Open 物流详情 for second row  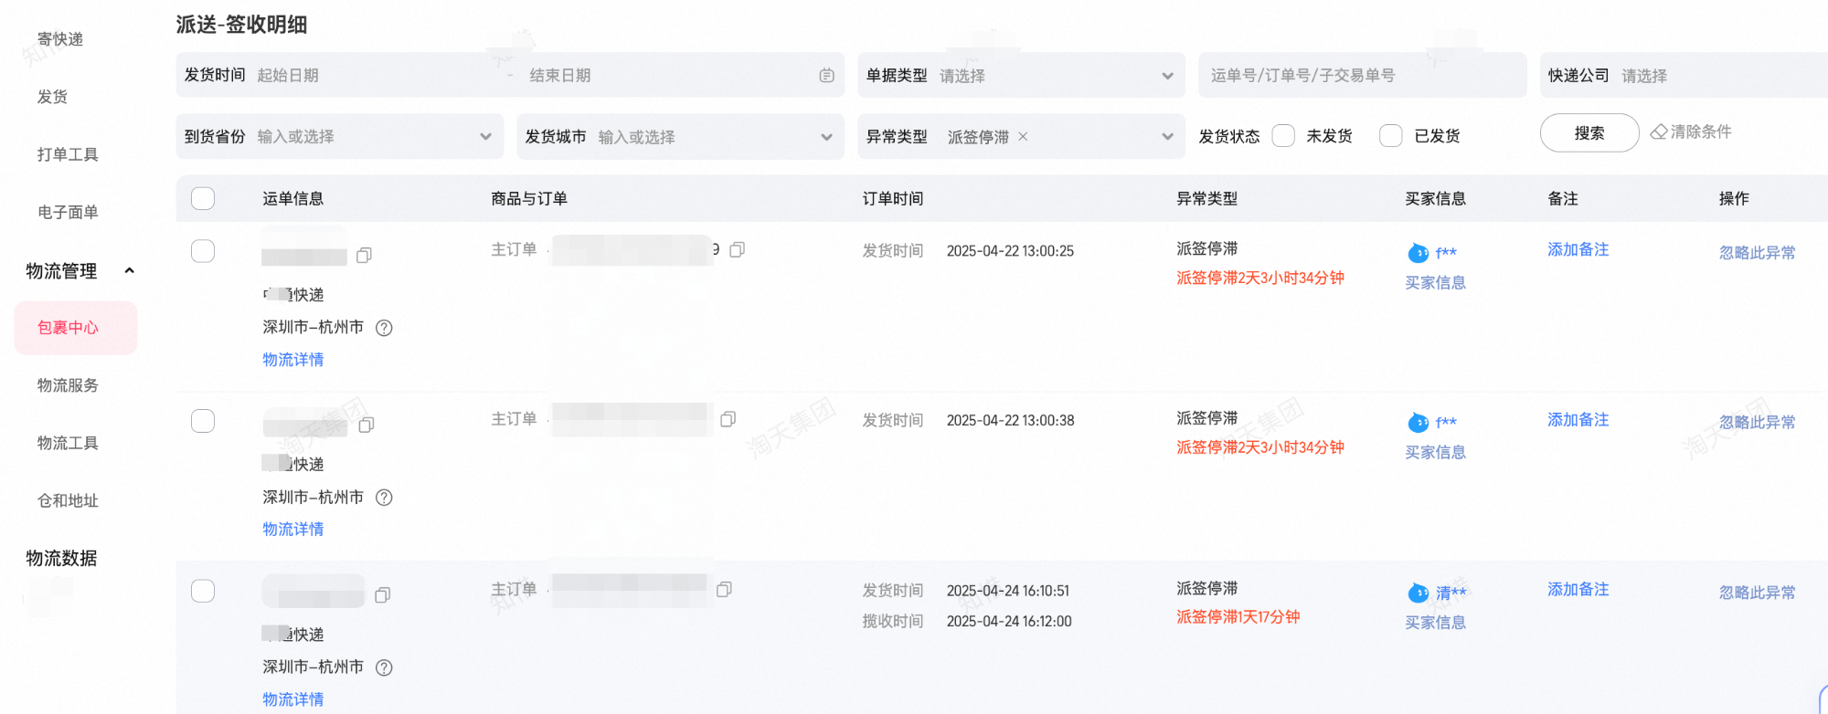(293, 530)
